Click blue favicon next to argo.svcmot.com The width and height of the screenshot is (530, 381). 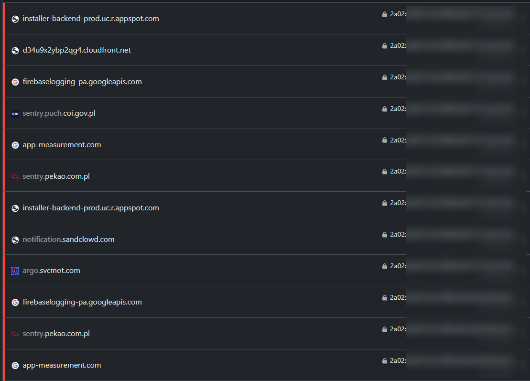click(x=15, y=271)
